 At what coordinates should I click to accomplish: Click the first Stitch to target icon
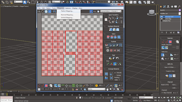(x=108, y=37)
